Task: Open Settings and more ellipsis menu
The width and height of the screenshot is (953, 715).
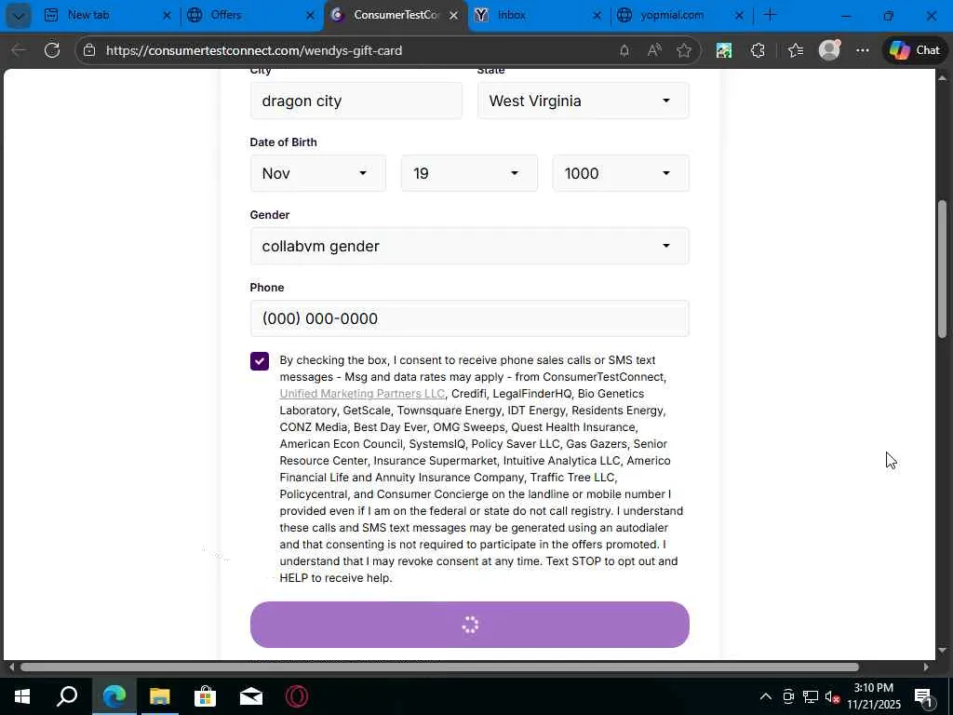Action: (863, 50)
